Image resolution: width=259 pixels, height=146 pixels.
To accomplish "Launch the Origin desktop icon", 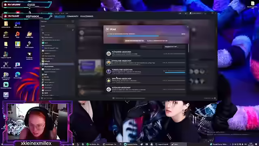I will click(x=17, y=34).
